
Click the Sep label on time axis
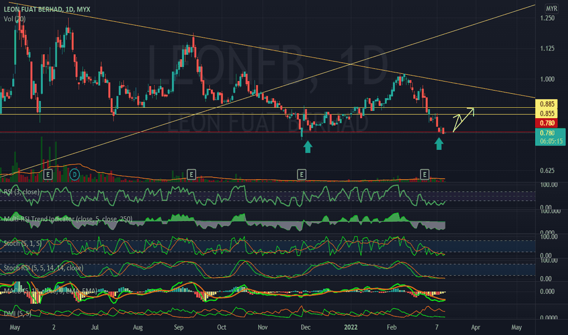(x=179, y=328)
